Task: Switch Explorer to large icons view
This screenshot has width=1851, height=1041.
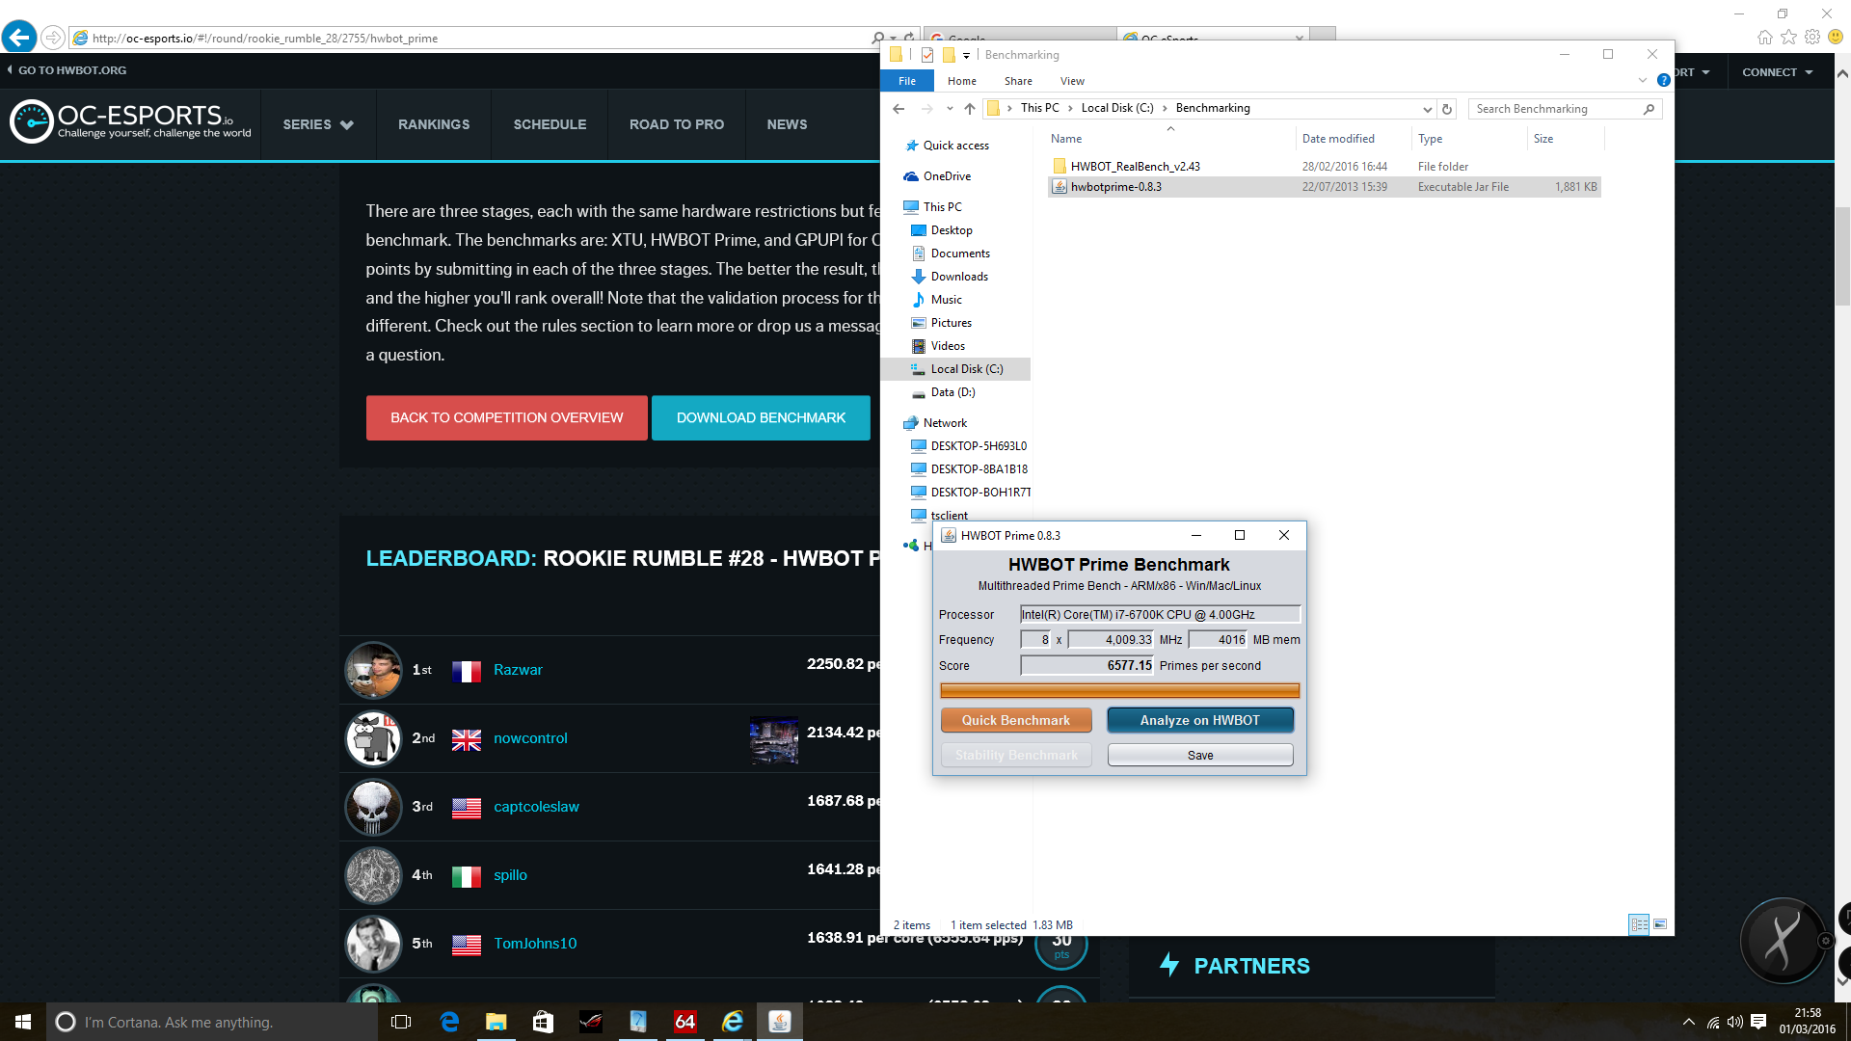Action: tap(1660, 924)
